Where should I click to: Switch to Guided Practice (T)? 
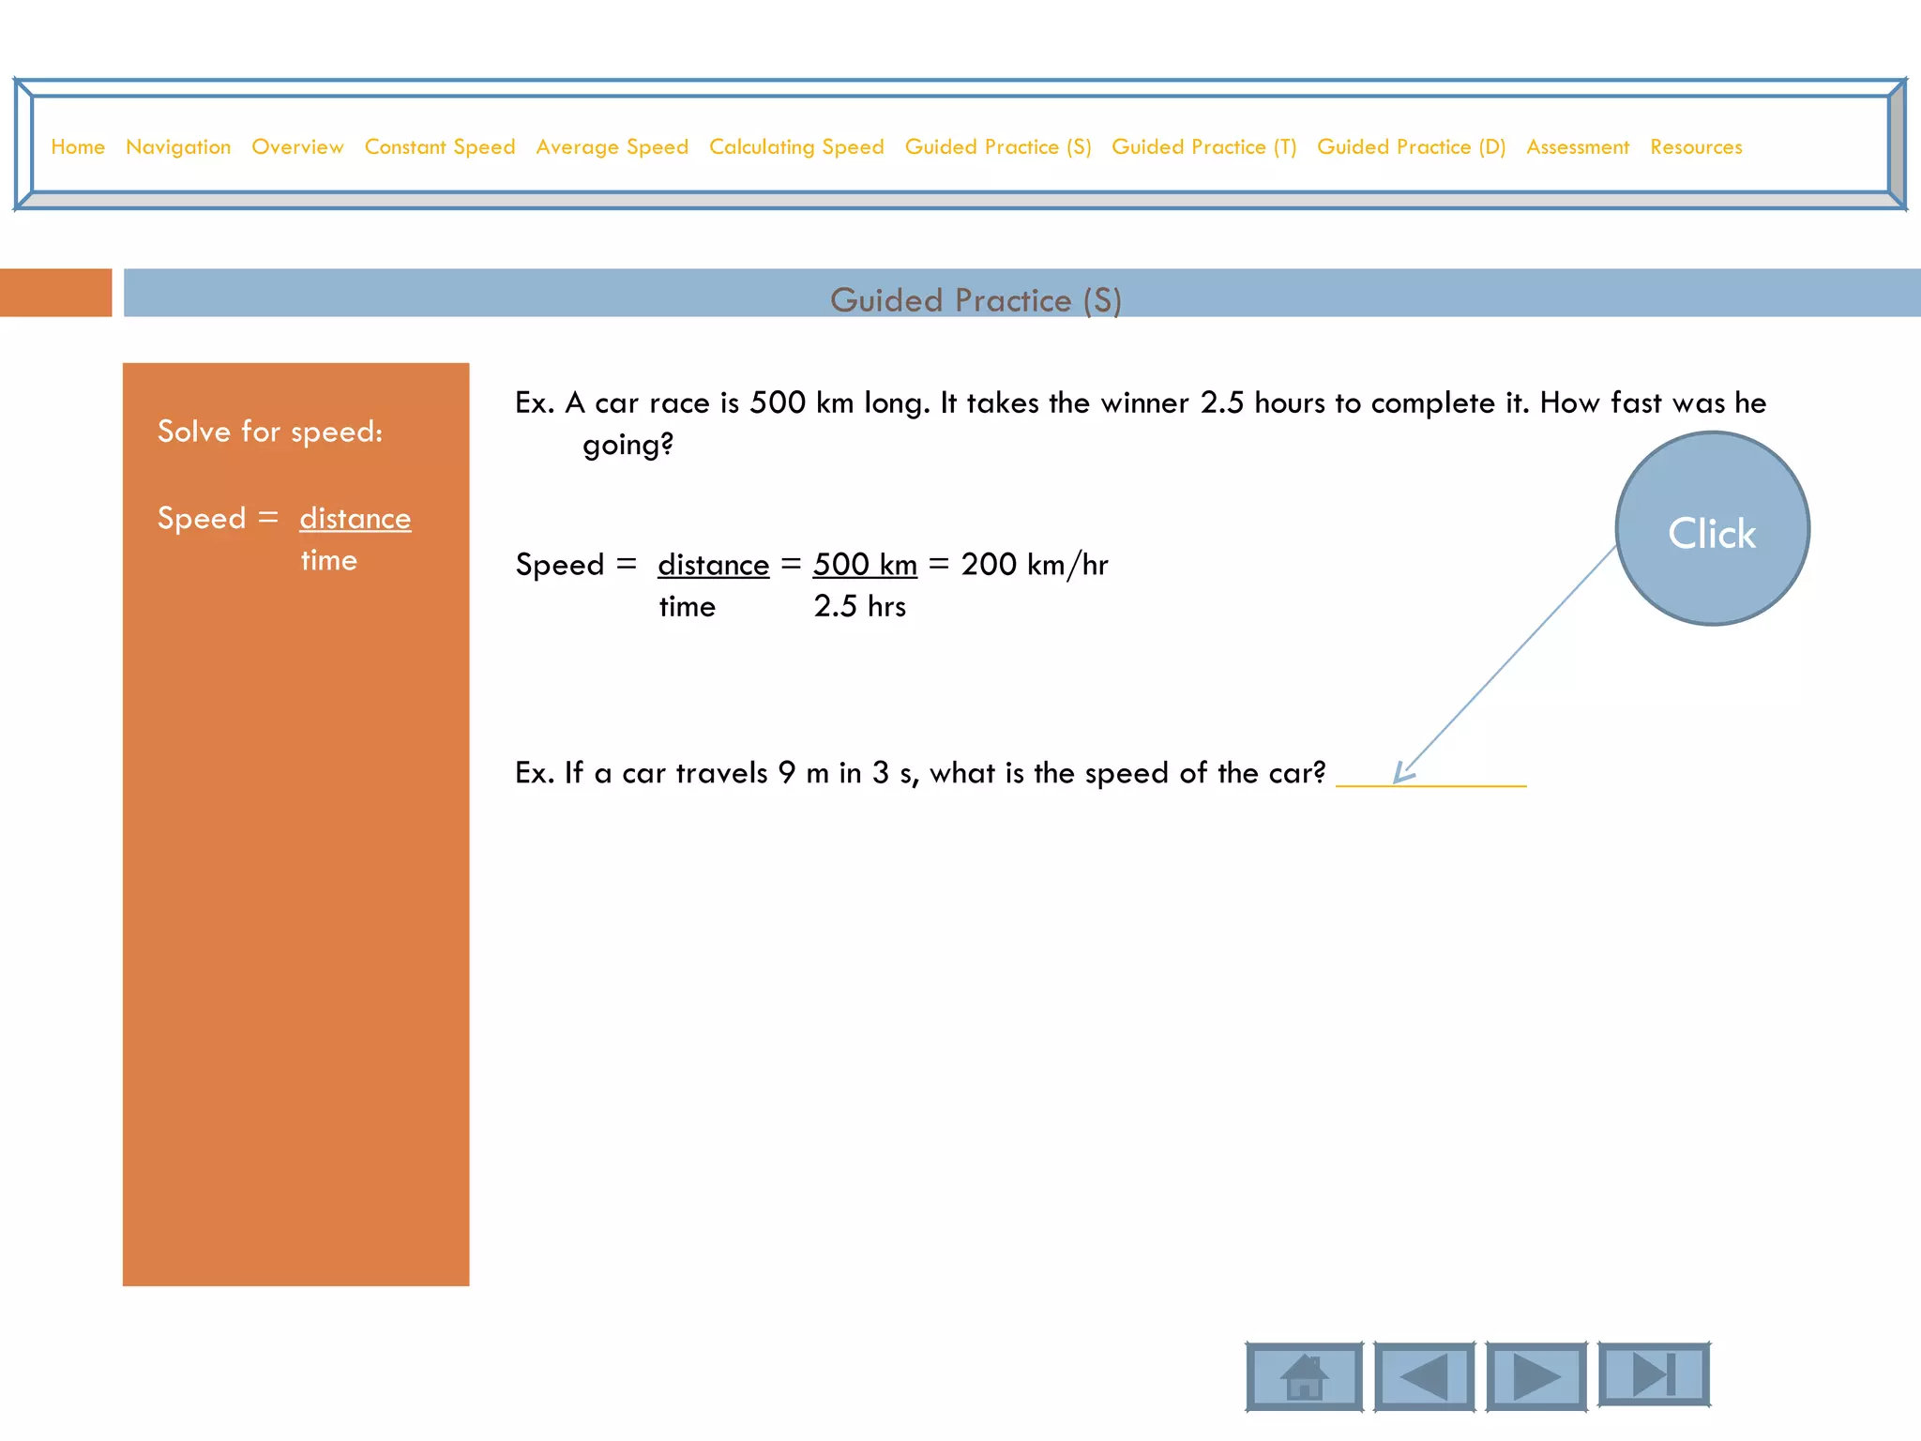(x=1203, y=147)
